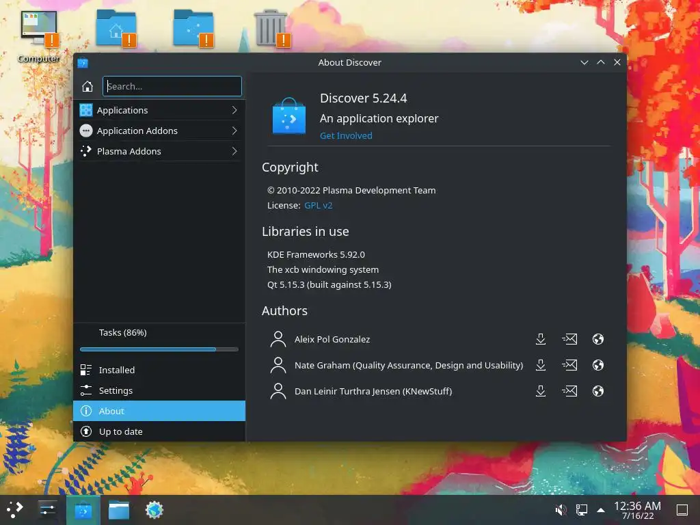Open the Installed page
This screenshot has width=700, height=525.
click(159, 370)
